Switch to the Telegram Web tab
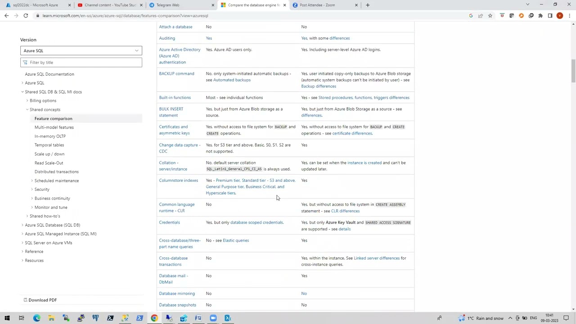576x324 pixels. tap(181, 5)
